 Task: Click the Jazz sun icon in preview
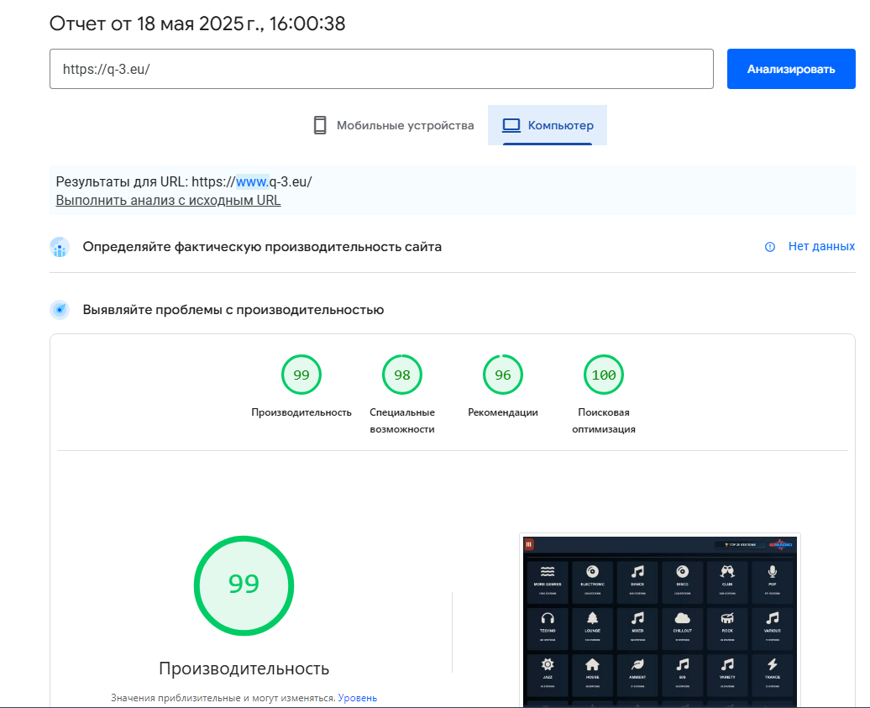[x=548, y=664]
